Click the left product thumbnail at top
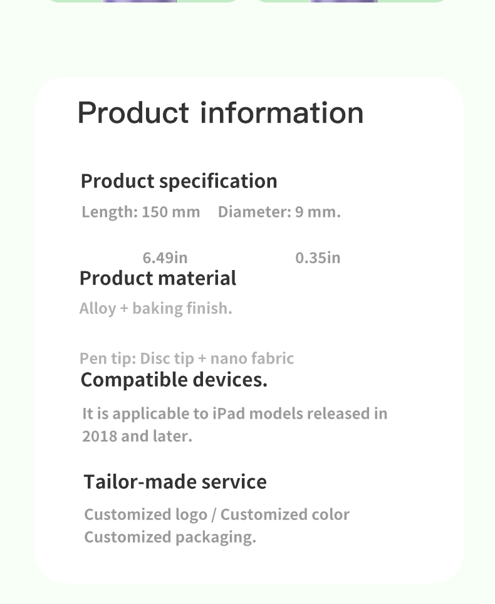The width and height of the screenshot is (495, 604). [x=143, y=1]
